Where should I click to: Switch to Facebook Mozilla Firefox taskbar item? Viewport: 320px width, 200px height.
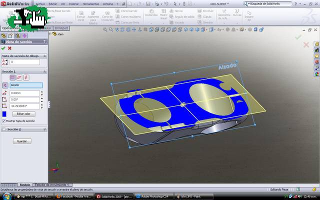coord(74,196)
